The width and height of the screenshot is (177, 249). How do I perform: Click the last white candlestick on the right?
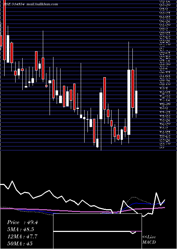click(x=136, y=102)
